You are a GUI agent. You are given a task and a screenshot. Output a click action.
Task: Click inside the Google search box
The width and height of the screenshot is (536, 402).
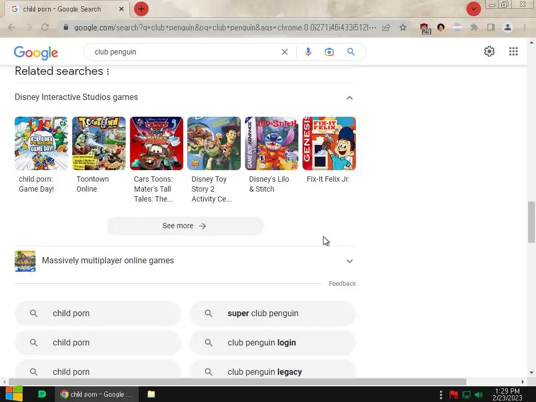pyautogui.click(x=185, y=52)
